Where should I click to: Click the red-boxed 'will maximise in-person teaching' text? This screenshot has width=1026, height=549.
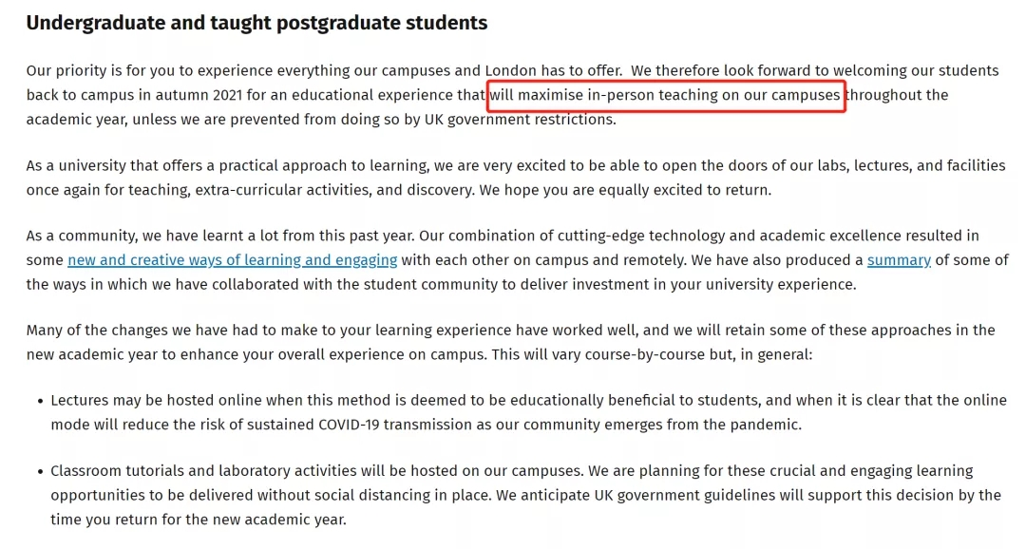pyautogui.click(x=665, y=96)
